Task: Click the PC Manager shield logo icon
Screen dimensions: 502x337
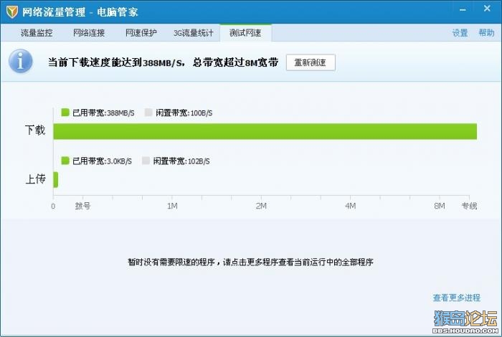Action: (x=12, y=12)
